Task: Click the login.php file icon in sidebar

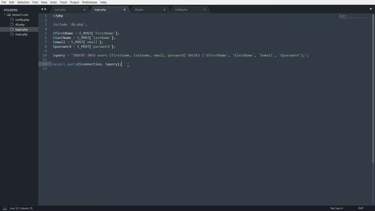Action: click(x=12, y=29)
